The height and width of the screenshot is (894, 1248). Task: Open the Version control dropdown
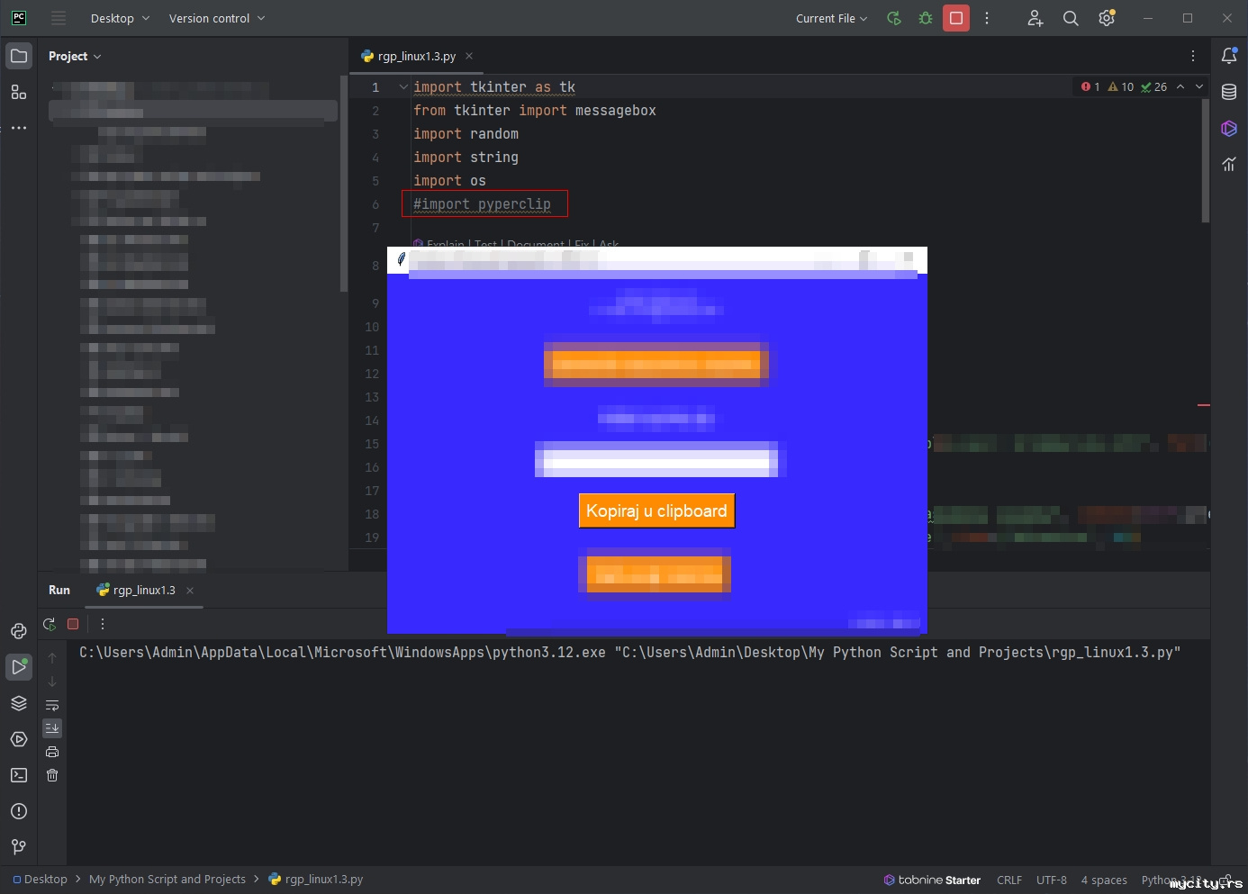pyautogui.click(x=217, y=18)
